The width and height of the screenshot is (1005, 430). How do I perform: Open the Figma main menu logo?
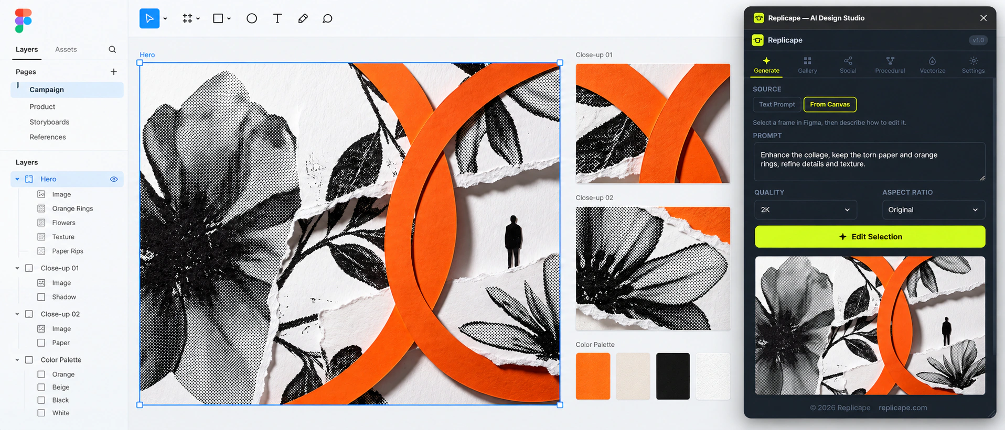pos(23,20)
